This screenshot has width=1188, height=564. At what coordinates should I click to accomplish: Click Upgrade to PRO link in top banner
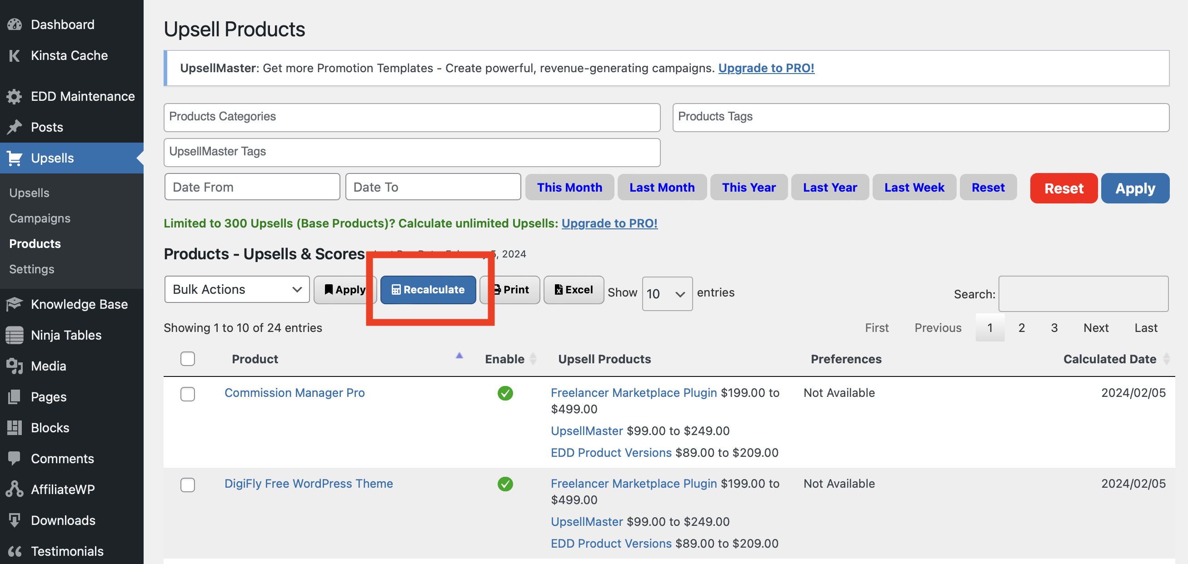coord(766,68)
